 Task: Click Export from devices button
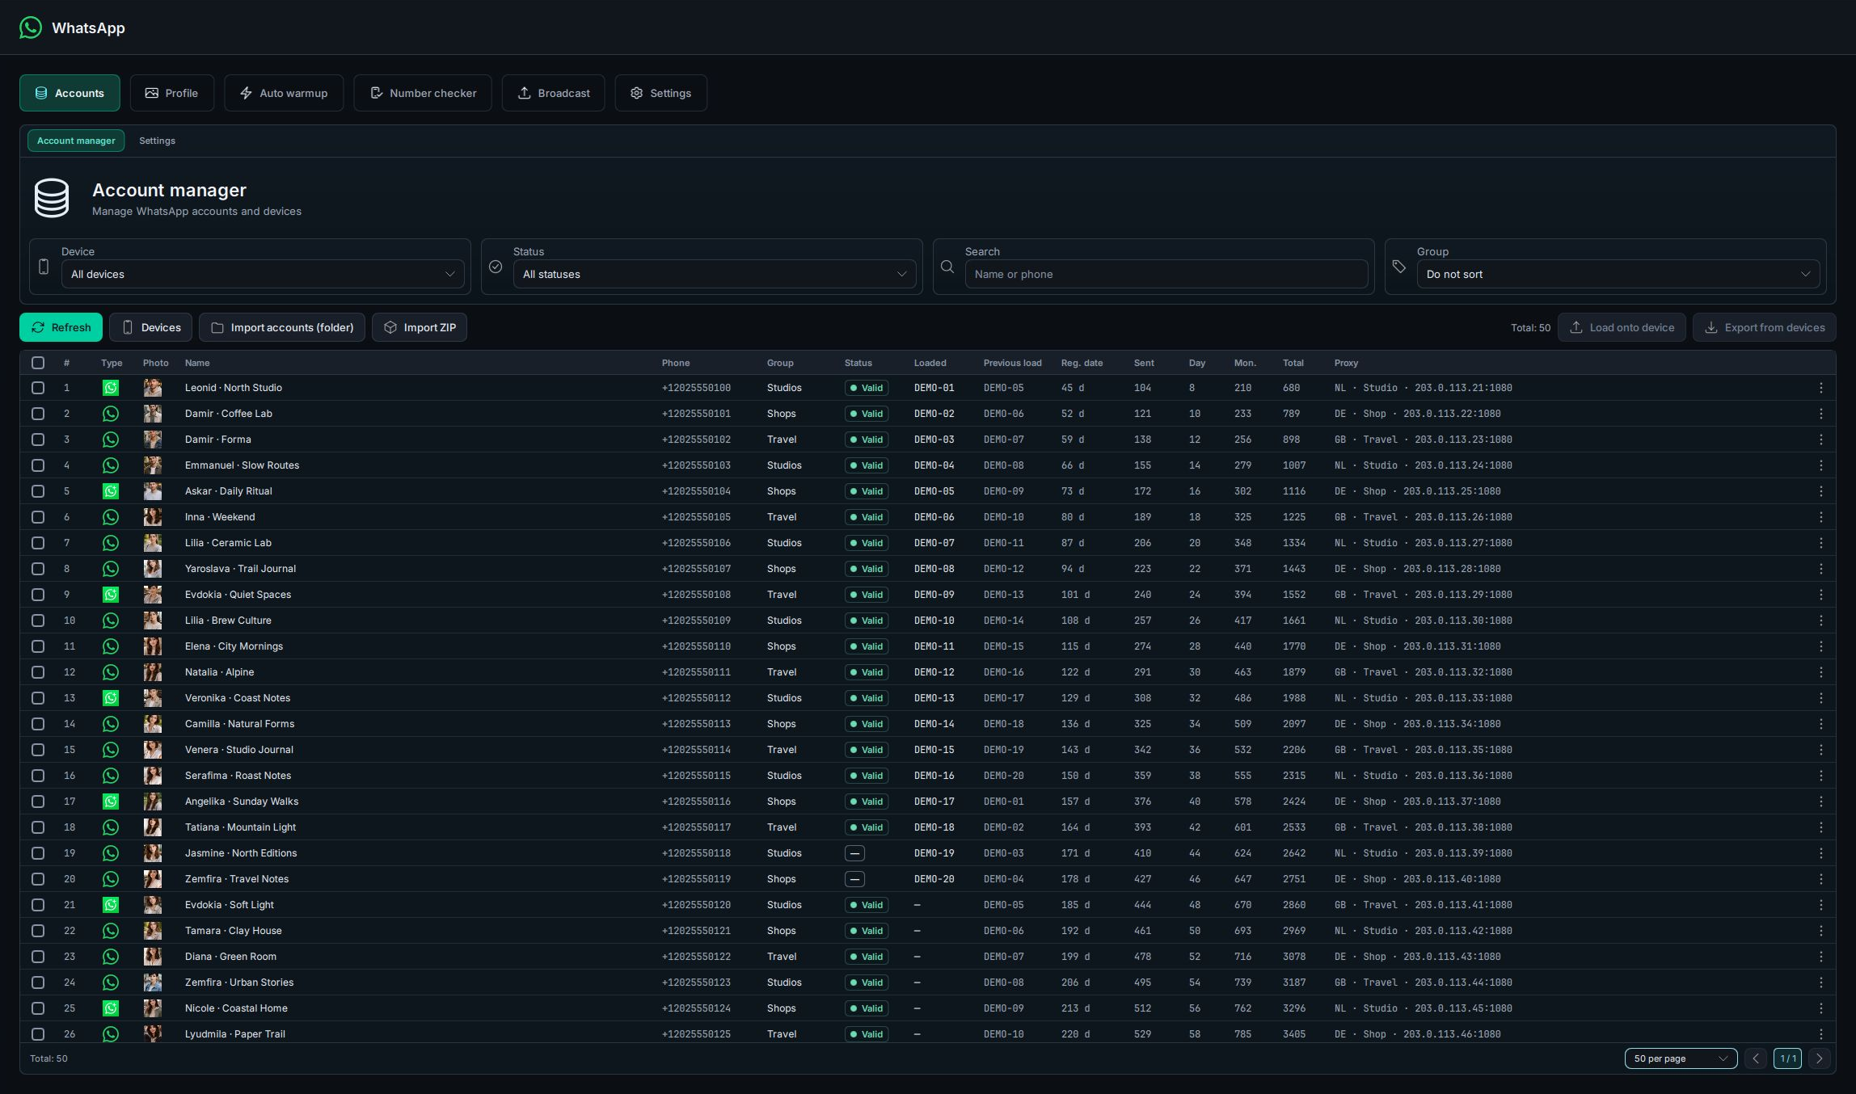(1765, 327)
